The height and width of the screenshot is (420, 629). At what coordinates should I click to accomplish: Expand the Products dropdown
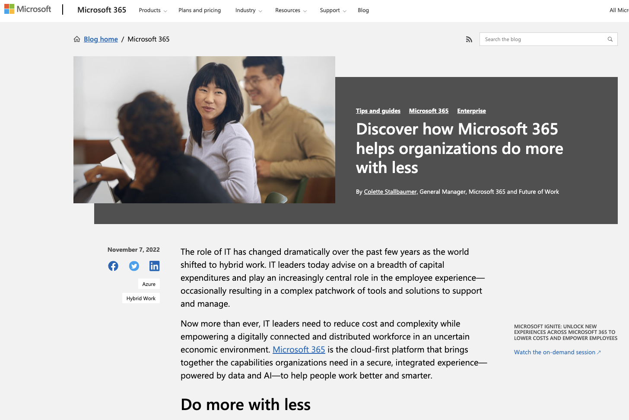tap(153, 10)
